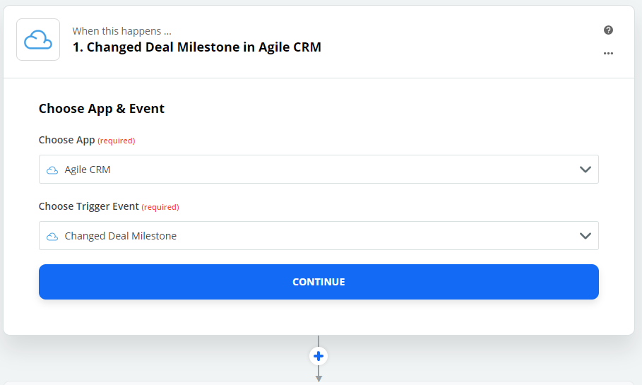Viewport: 642px width, 385px height.
Task: Click the Choose Trigger Event field label
Action: [88, 206]
